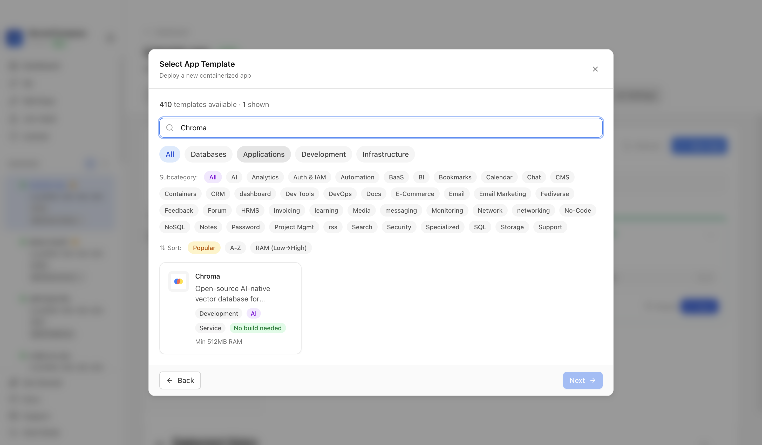This screenshot has width=762, height=445.
Task: Select the Chroma template card title
Action: pos(207,276)
